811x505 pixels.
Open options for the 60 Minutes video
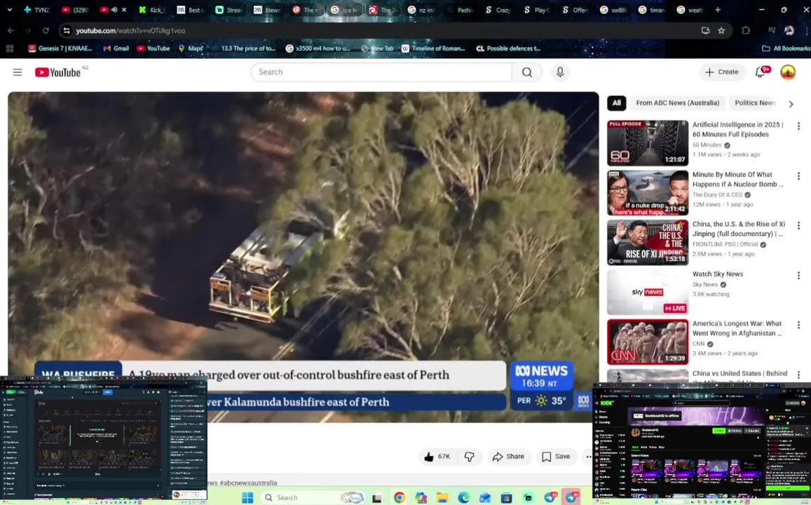coord(798,126)
